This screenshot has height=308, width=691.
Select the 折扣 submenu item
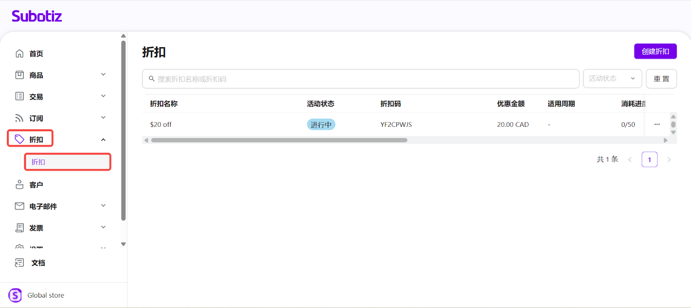[67, 162]
